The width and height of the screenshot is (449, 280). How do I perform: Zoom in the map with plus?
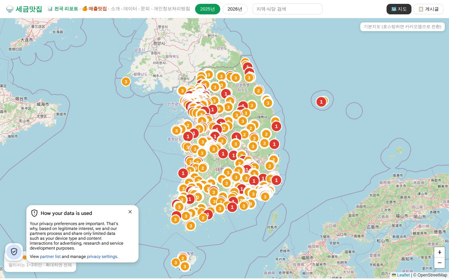point(440,252)
